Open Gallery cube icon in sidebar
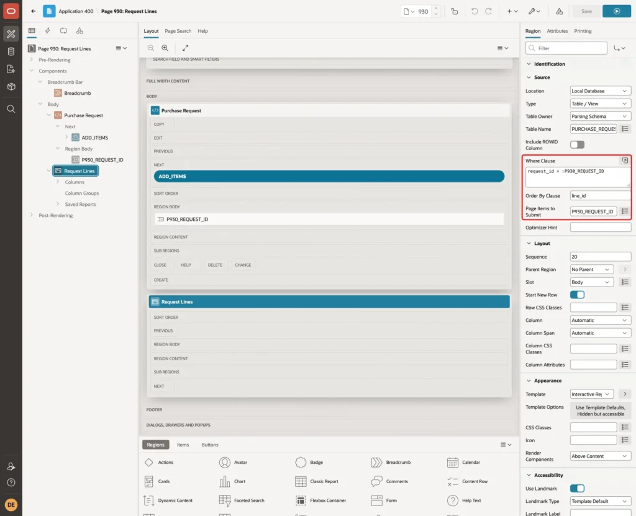This screenshot has width=636, height=516. pyautogui.click(x=11, y=87)
